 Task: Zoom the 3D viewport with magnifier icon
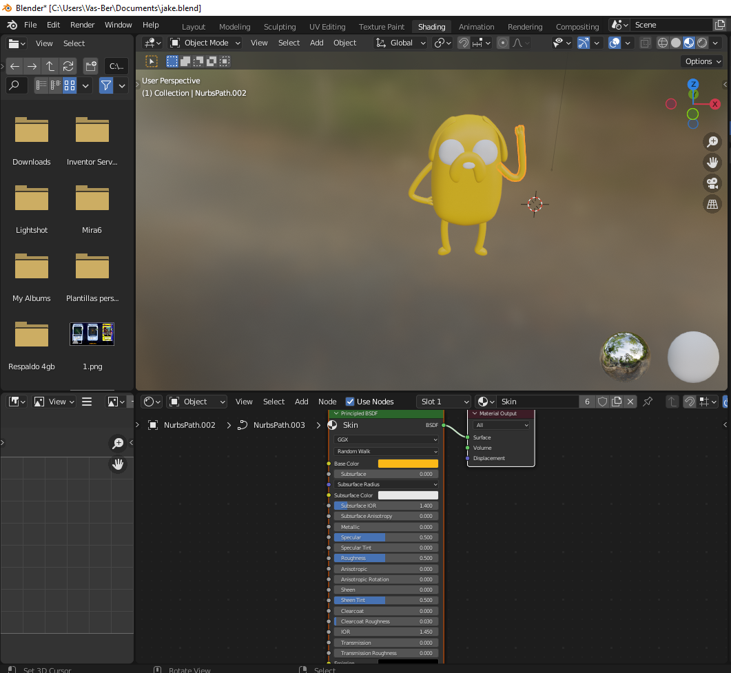coord(712,142)
